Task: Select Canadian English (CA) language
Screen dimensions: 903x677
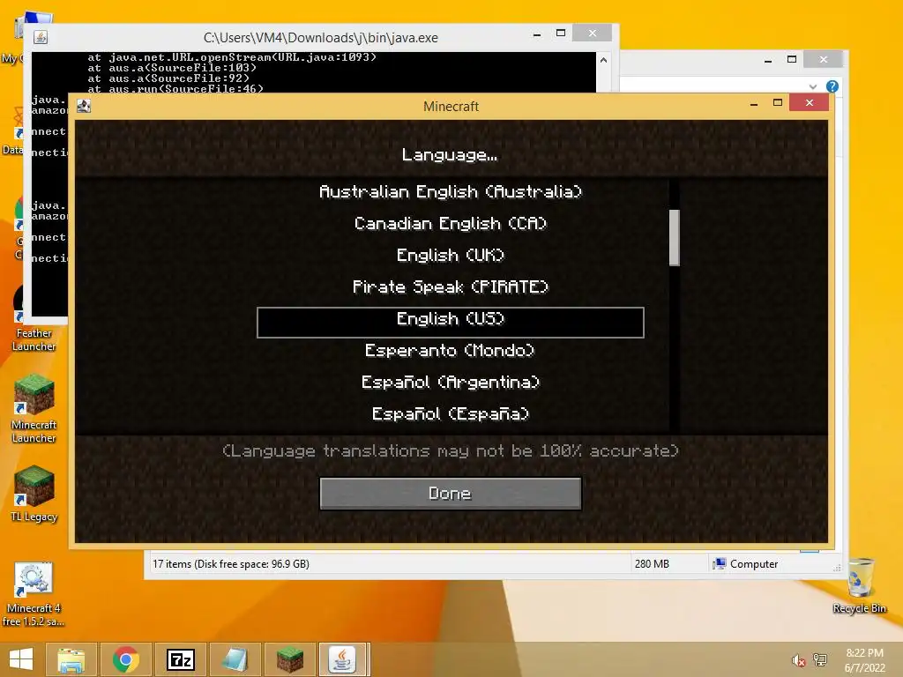Action: pos(451,223)
